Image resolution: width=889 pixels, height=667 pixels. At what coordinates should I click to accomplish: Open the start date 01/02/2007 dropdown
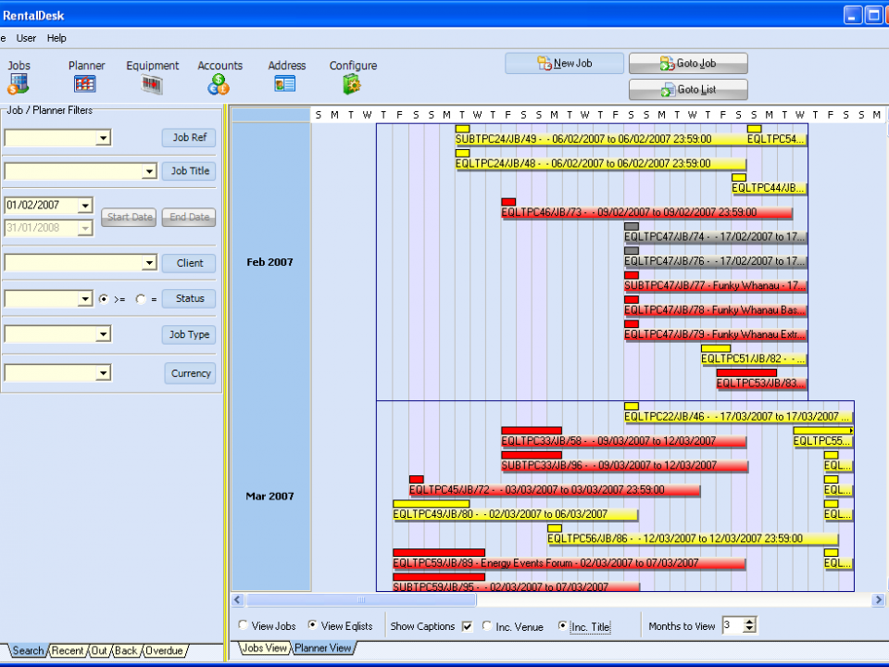tap(85, 206)
